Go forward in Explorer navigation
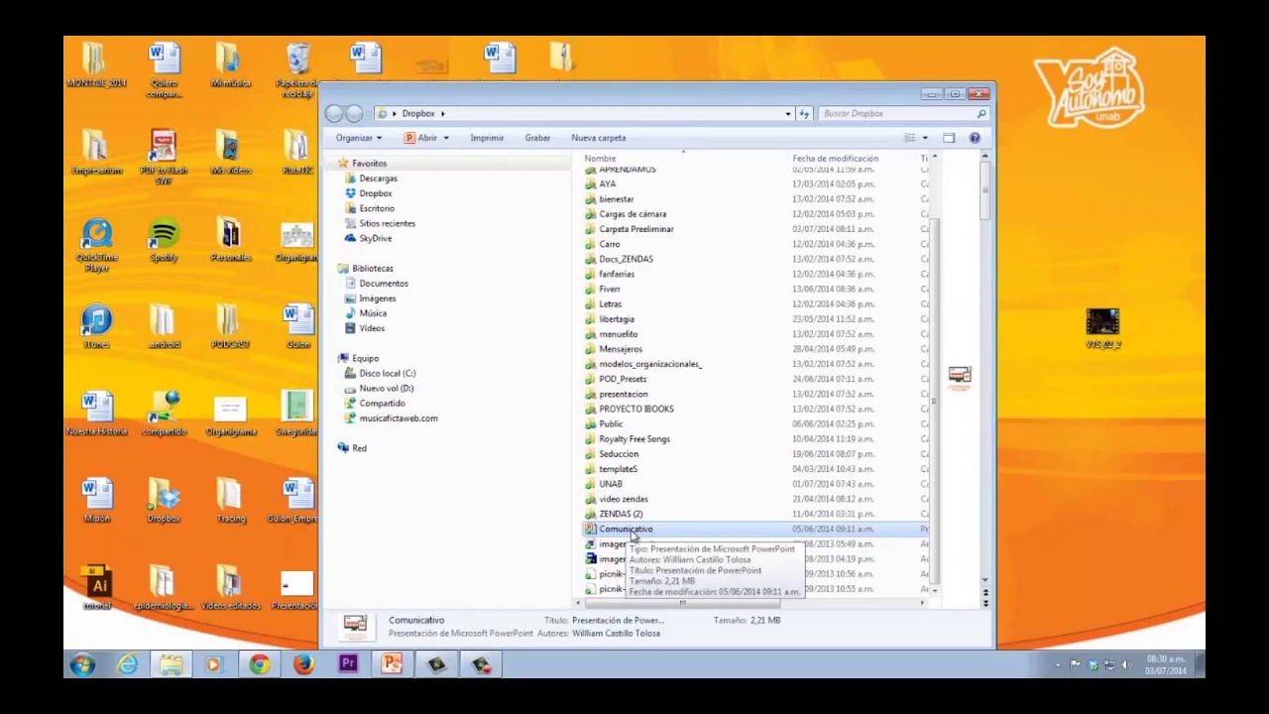The height and width of the screenshot is (714, 1269). [x=355, y=114]
